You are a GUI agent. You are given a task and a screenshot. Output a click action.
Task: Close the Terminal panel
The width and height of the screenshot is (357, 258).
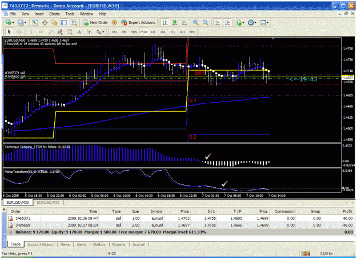pyautogui.click(x=3, y=209)
